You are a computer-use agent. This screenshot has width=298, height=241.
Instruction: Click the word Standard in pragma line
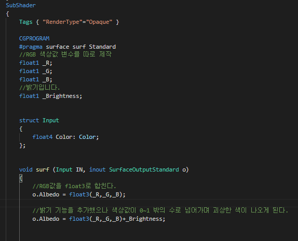pos(102,47)
